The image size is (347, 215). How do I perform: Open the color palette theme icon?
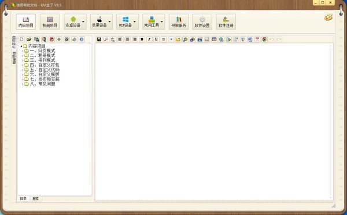point(328,17)
